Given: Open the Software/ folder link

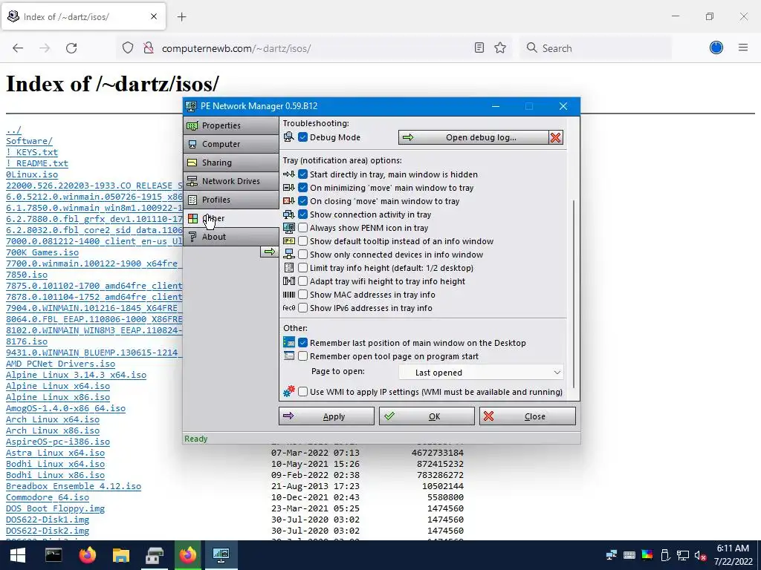Looking at the screenshot, I should click(x=29, y=141).
